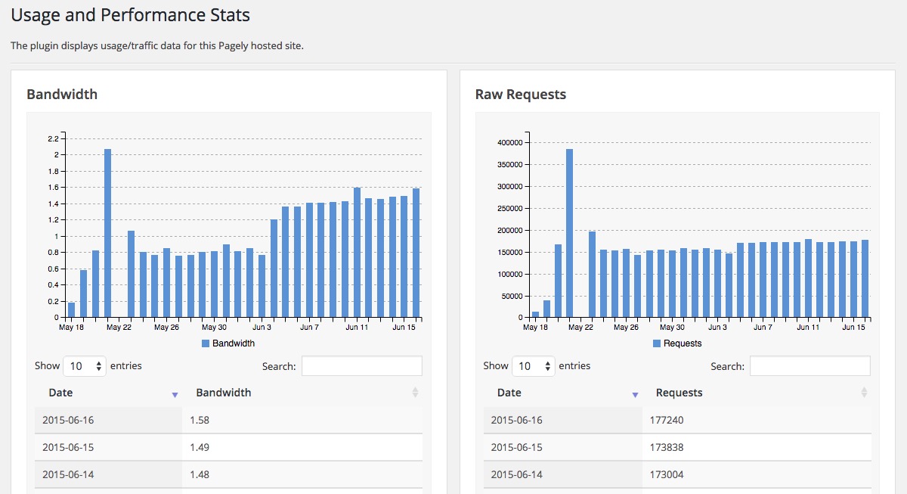Click the Requests column sort arrows icon
Screen dimensions: 907x494
[862, 393]
